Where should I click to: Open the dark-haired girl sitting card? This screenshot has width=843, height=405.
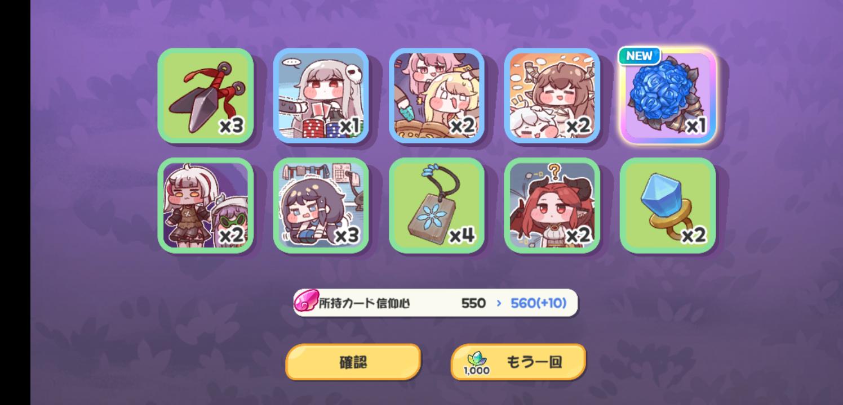pyautogui.click(x=321, y=205)
